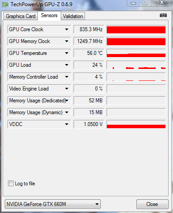173x213 pixels.
Task: Open the VDDC sensor dropdown arrow
Action: pos(66,124)
